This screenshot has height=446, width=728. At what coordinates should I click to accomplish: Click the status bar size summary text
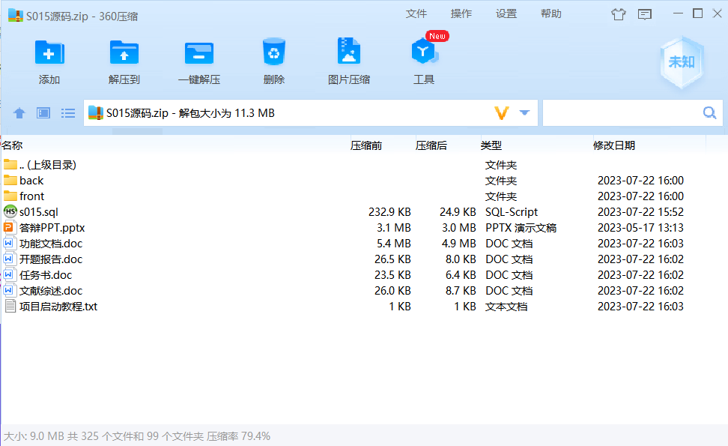coord(137,436)
